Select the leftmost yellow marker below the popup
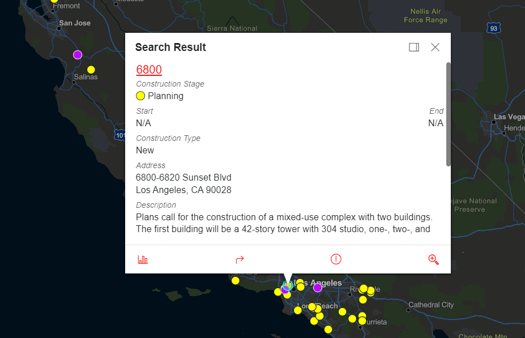 click(x=236, y=280)
